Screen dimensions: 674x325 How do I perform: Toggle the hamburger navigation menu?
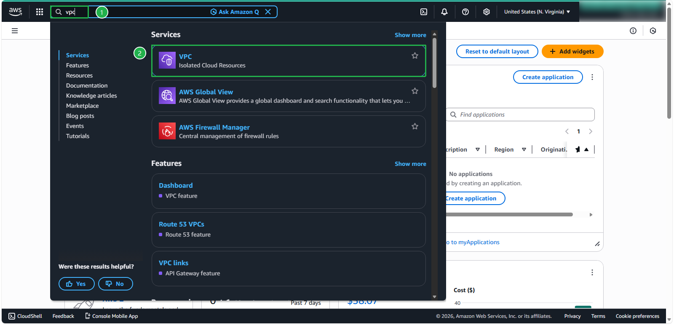pos(15,31)
